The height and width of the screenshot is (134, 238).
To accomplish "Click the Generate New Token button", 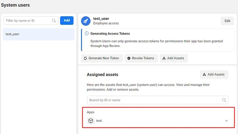I will click(x=102, y=58).
